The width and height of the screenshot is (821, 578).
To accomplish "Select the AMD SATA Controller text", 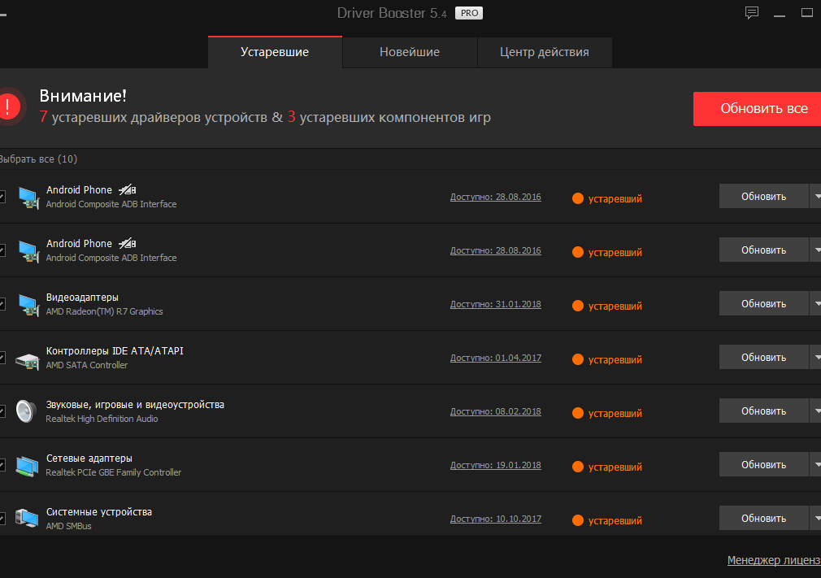I will click(87, 365).
